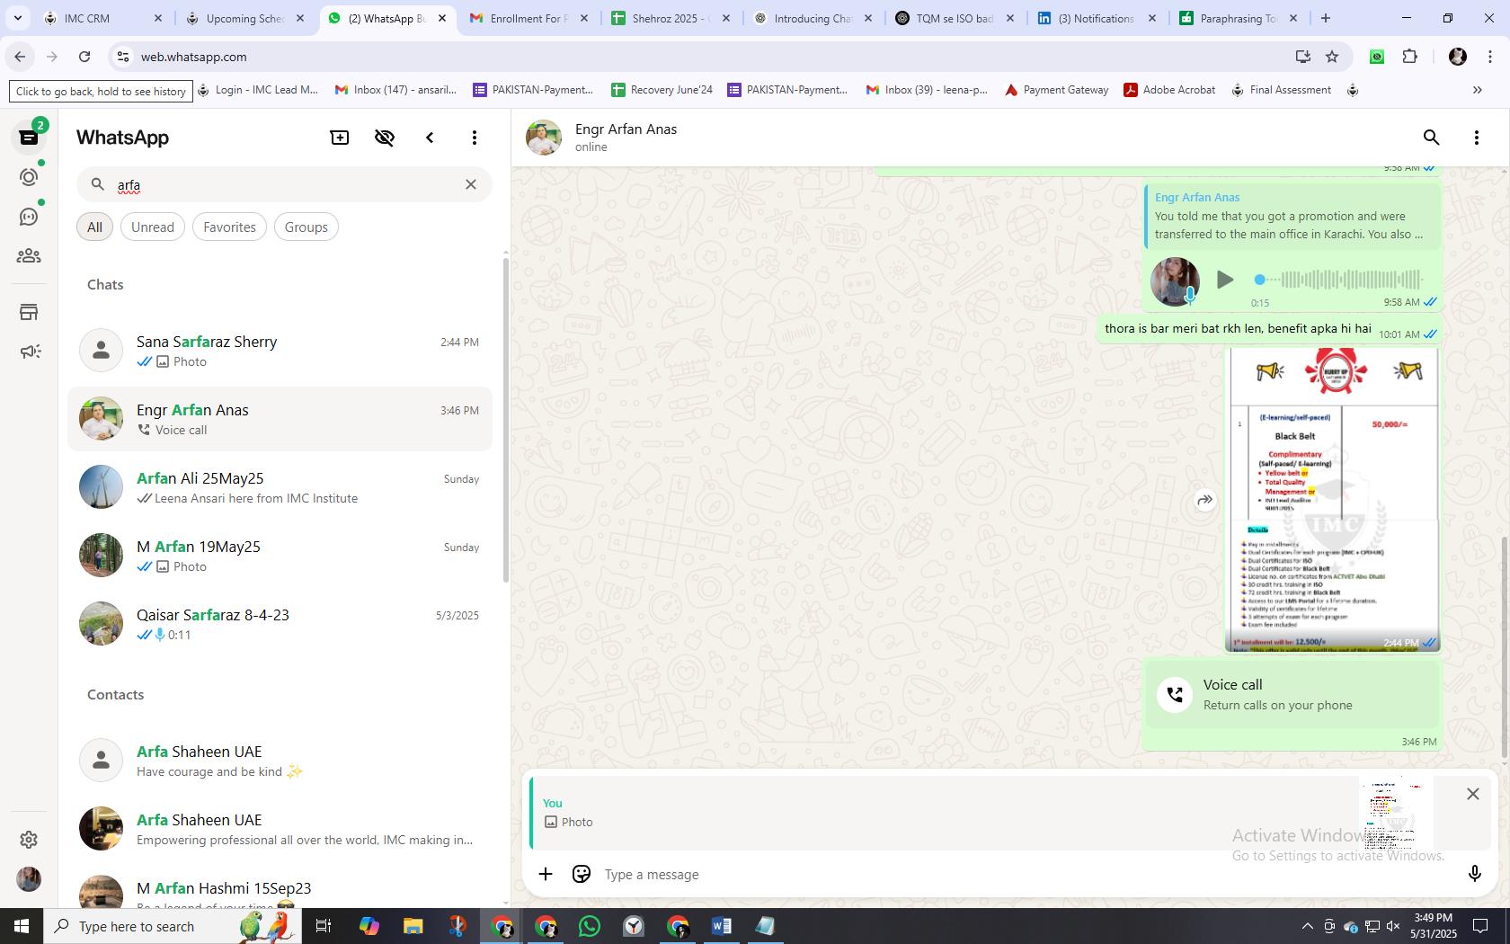Select the Favorites filter chip
The width and height of the screenshot is (1510, 944).
229,227
